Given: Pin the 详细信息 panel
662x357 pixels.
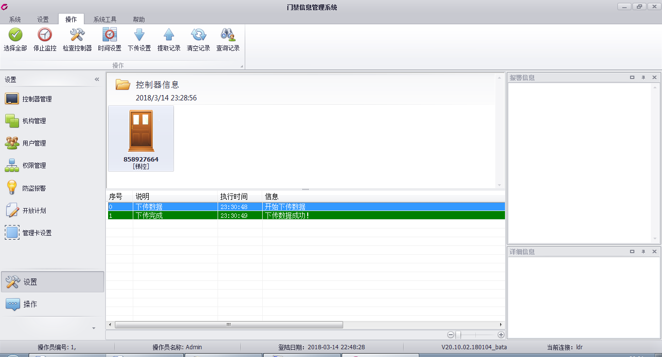Looking at the screenshot, I should coord(643,252).
